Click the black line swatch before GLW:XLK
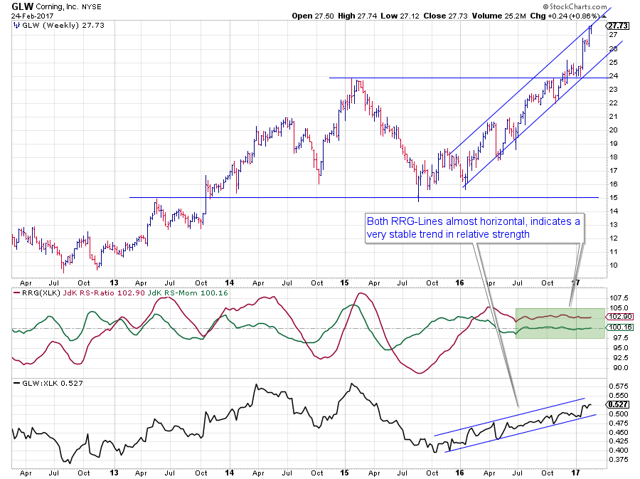 point(16,383)
